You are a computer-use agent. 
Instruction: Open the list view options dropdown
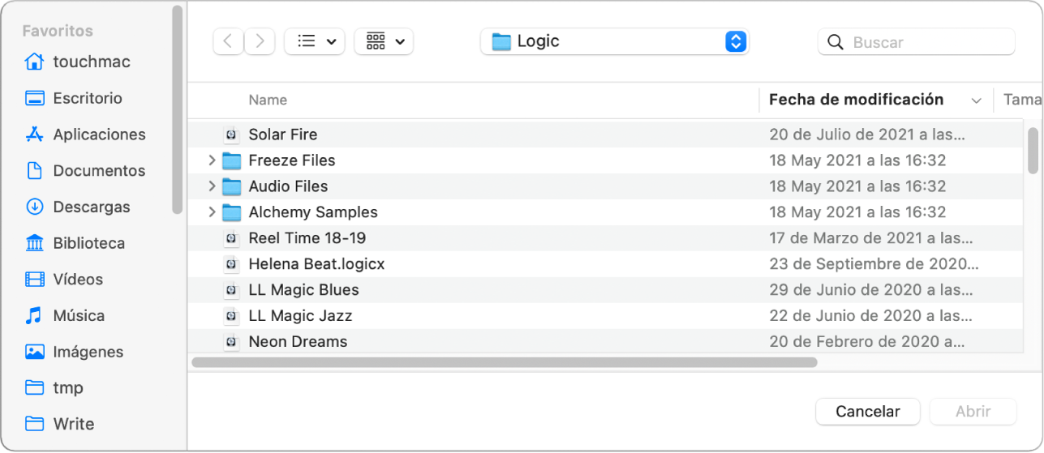pyautogui.click(x=315, y=41)
